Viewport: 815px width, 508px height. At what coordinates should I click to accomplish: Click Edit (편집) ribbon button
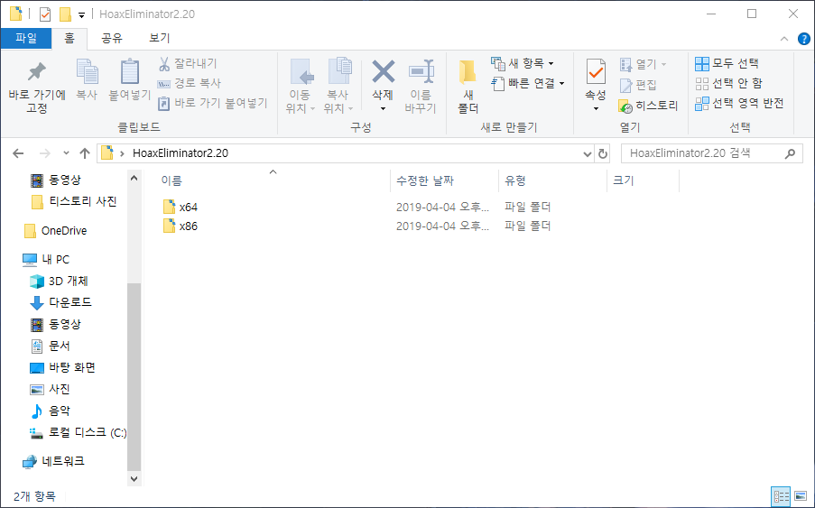pyautogui.click(x=638, y=85)
